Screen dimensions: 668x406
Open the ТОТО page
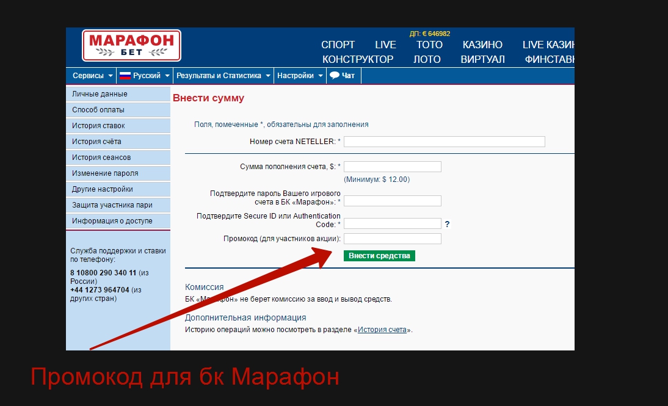click(x=429, y=44)
